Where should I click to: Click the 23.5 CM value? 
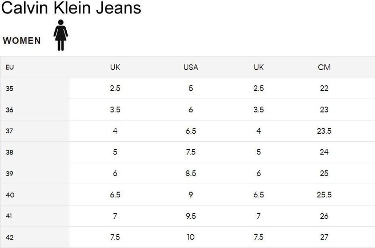[x=324, y=131]
